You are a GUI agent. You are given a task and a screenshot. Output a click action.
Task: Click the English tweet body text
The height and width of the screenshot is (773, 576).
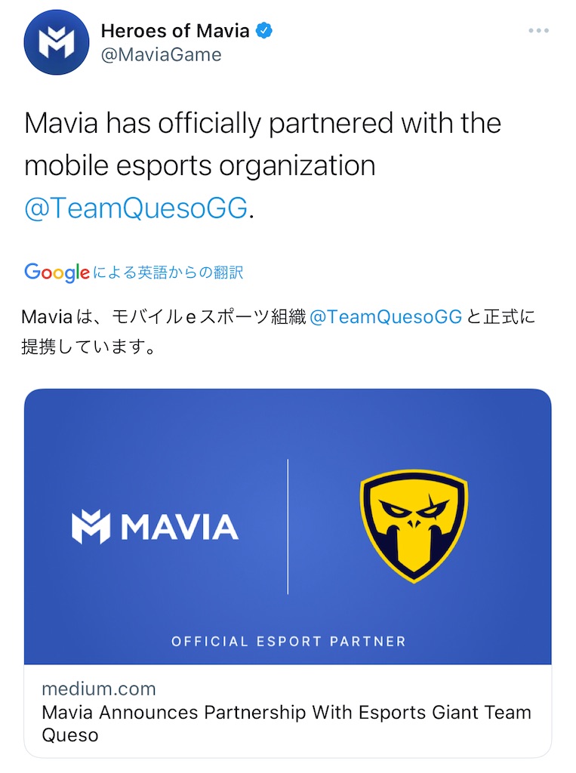click(x=263, y=165)
